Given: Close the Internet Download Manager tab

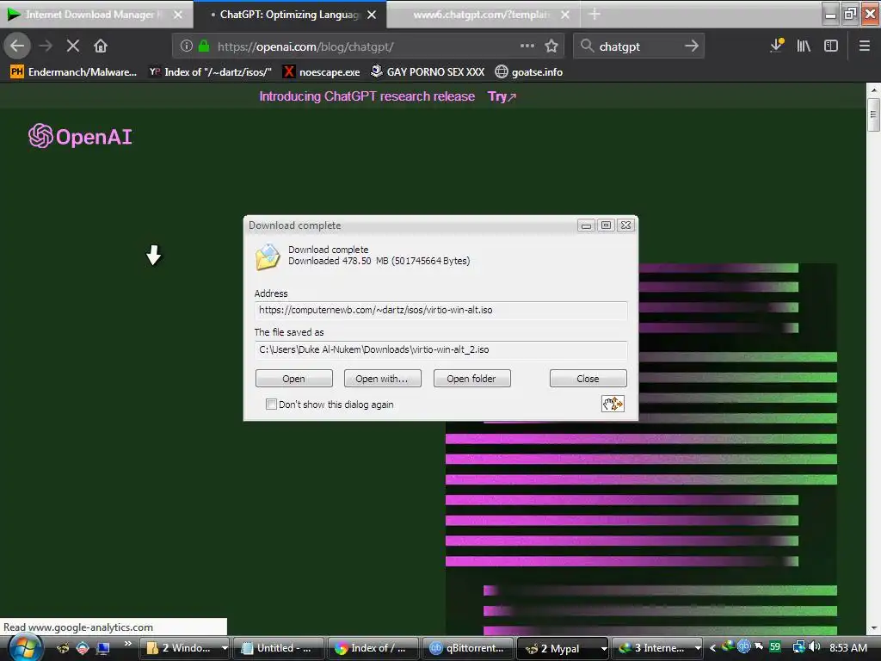Looking at the screenshot, I should tap(178, 15).
